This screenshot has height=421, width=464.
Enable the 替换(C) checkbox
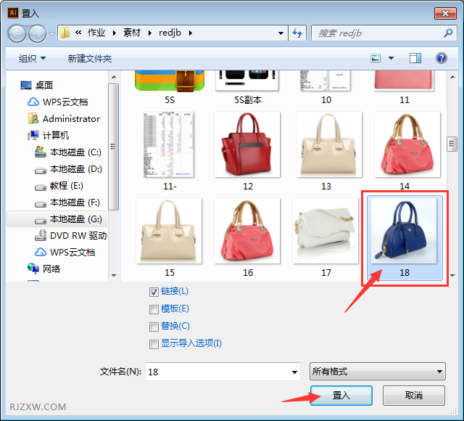tap(154, 327)
